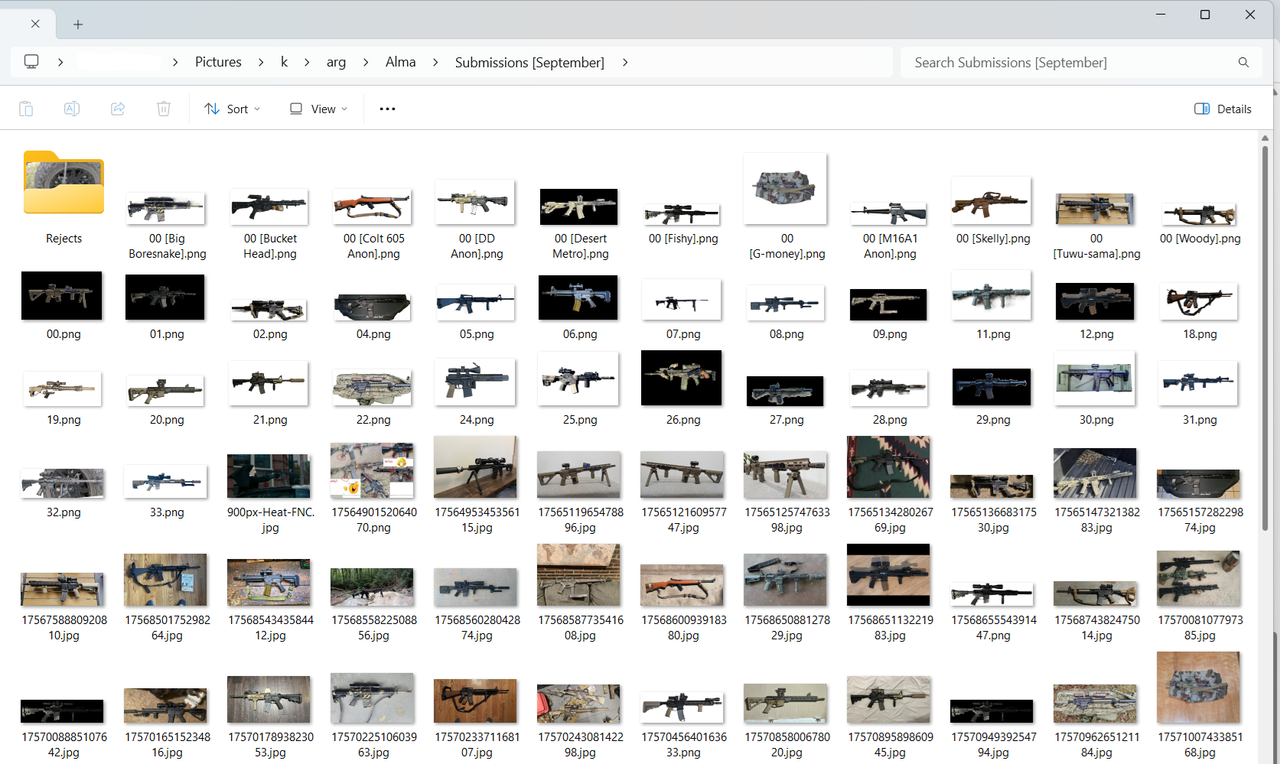The height and width of the screenshot is (764, 1280).
Task: Expand chevron after Alma breadcrumb
Action: (x=435, y=62)
